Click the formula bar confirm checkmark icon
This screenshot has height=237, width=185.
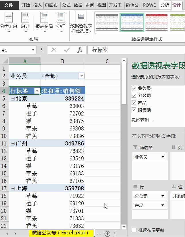point(67,50)
